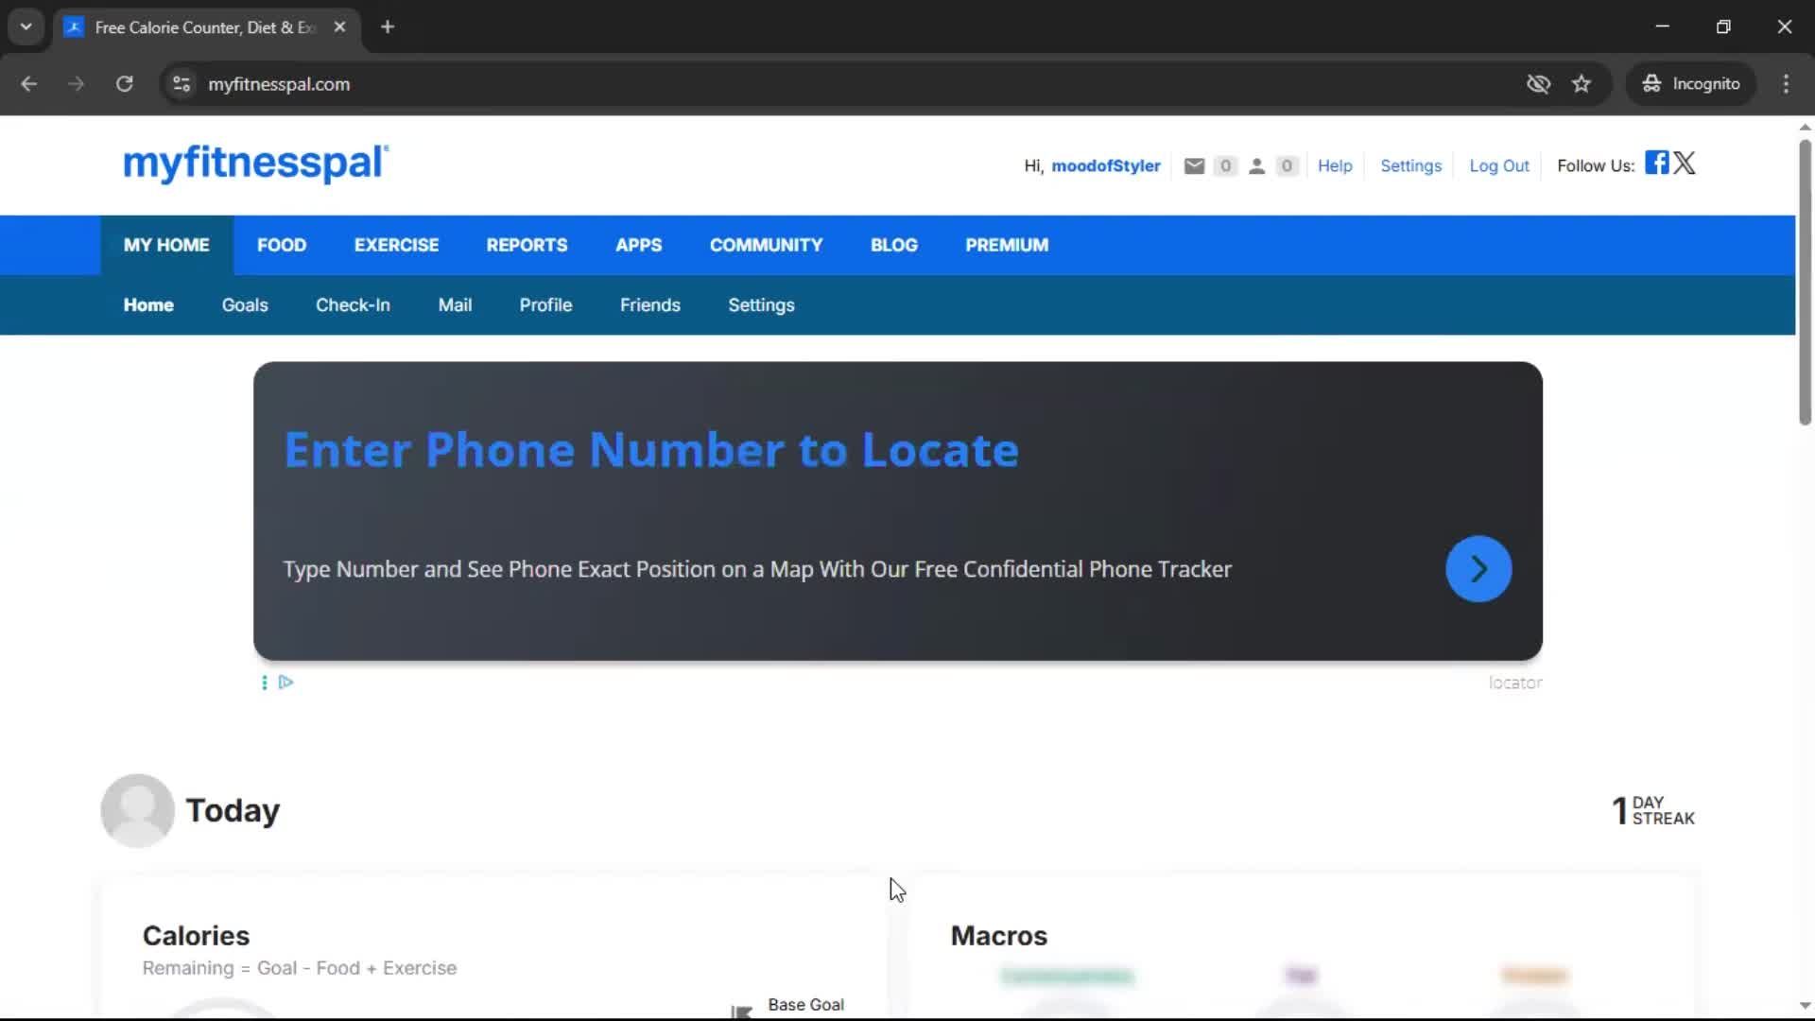This screenshot has width=1815, height=1021.
Task: Click the Macros card heading
Action: [998, 936]
